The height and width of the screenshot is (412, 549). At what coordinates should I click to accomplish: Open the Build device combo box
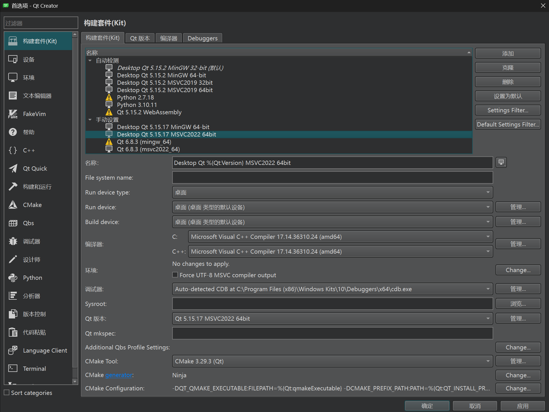332,222
